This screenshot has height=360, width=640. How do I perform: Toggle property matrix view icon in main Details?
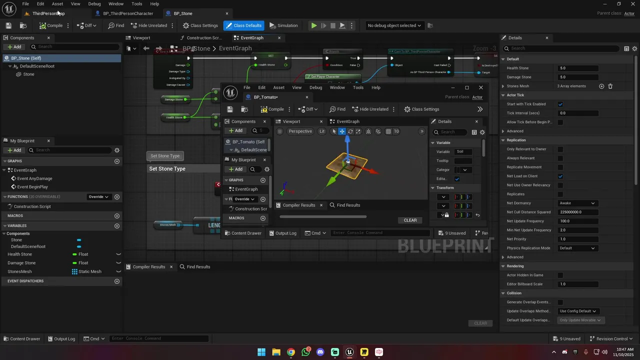(x=626, y=48)
